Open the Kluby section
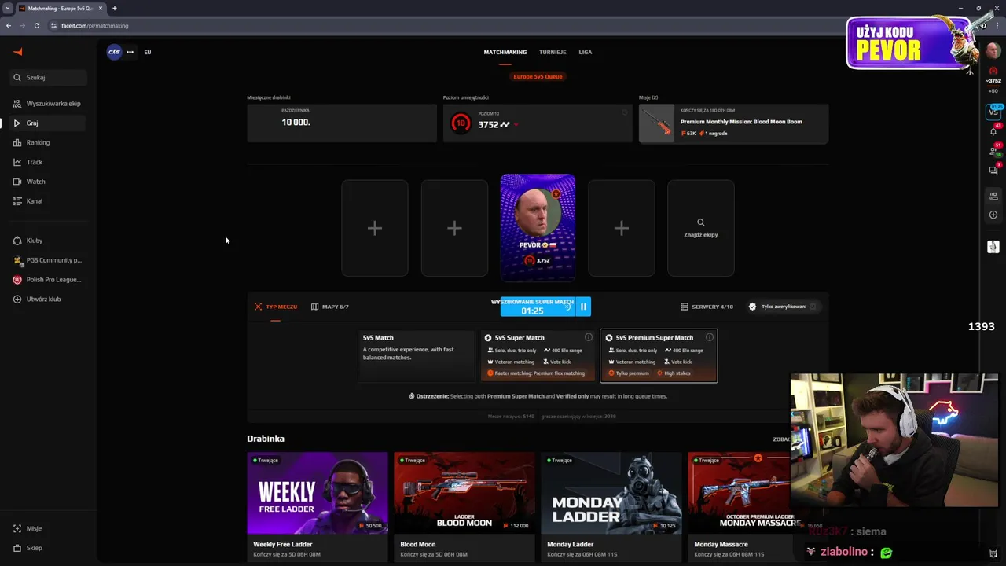The height and width of the screenshot is (566, 1006). point(49,241)
